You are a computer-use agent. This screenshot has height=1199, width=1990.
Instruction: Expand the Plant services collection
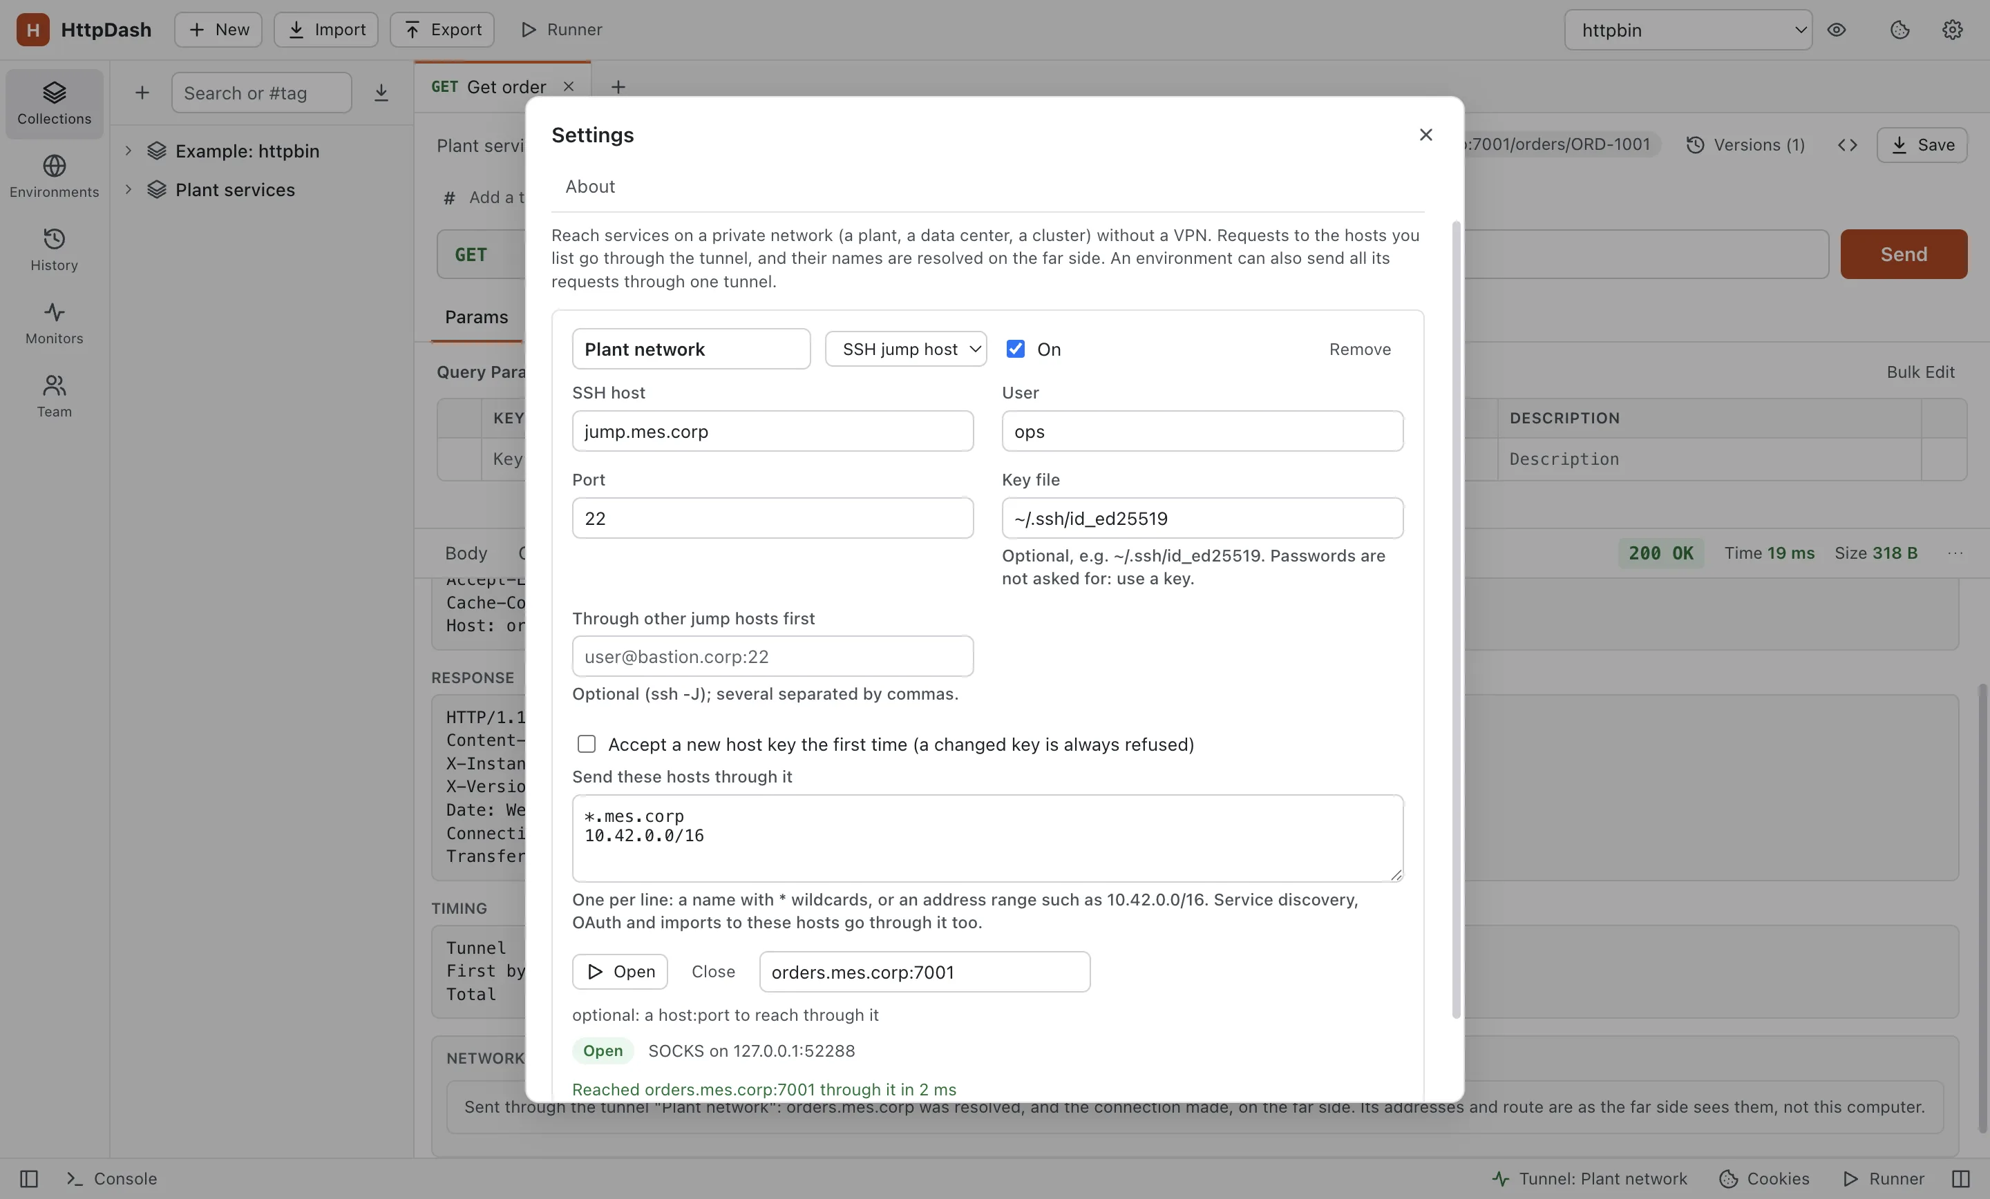point(128,190)
